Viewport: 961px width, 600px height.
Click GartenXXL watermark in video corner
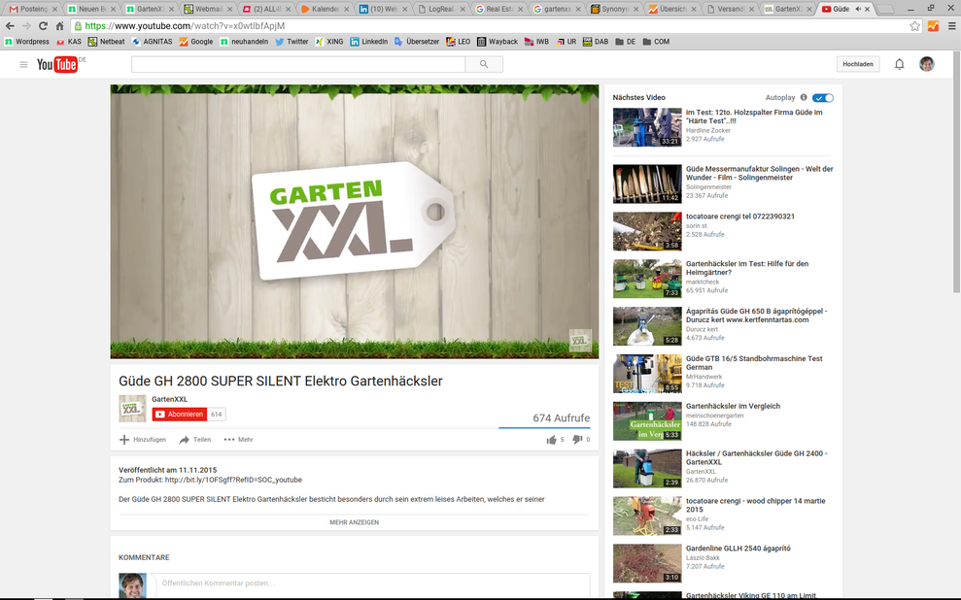pyautogui.click(x=580, y=341)
